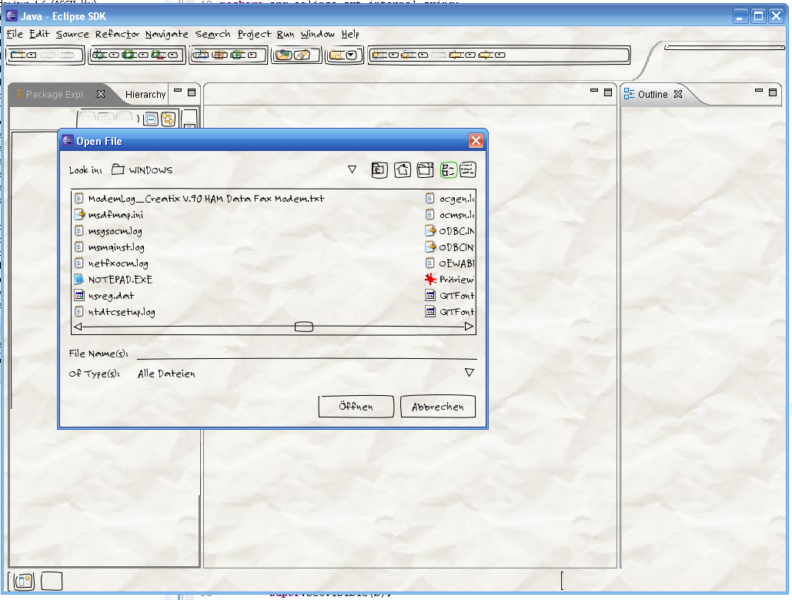Go to Next Annotation toolbar icon
Screen dimensions: 792x600
pyautogui.click(x=379, y=55)
